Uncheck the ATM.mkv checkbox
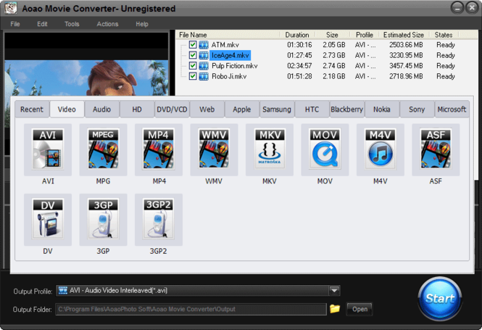This screenshot has width=482, height=330. 193,44
